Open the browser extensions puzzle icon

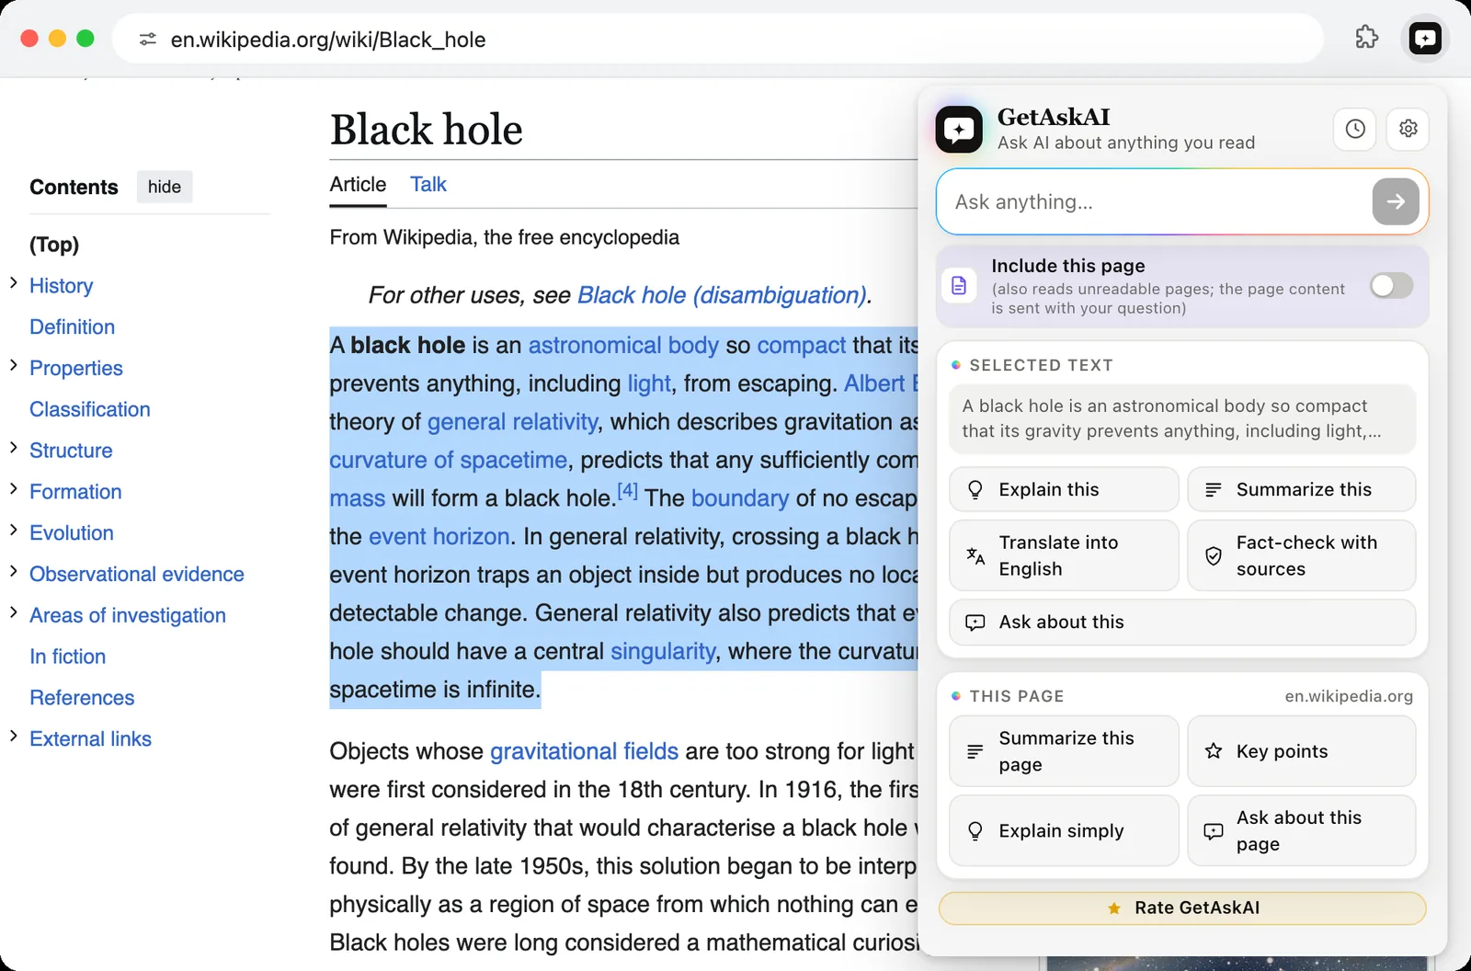click(x=1367, y=38)
